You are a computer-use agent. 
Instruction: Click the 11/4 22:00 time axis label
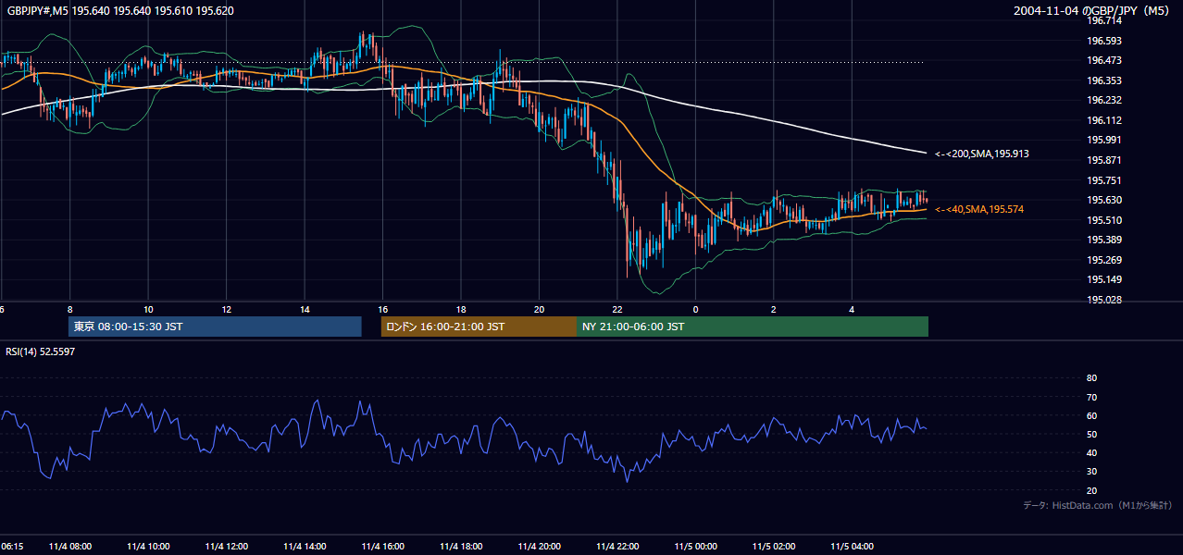click(x=617, y=547)
